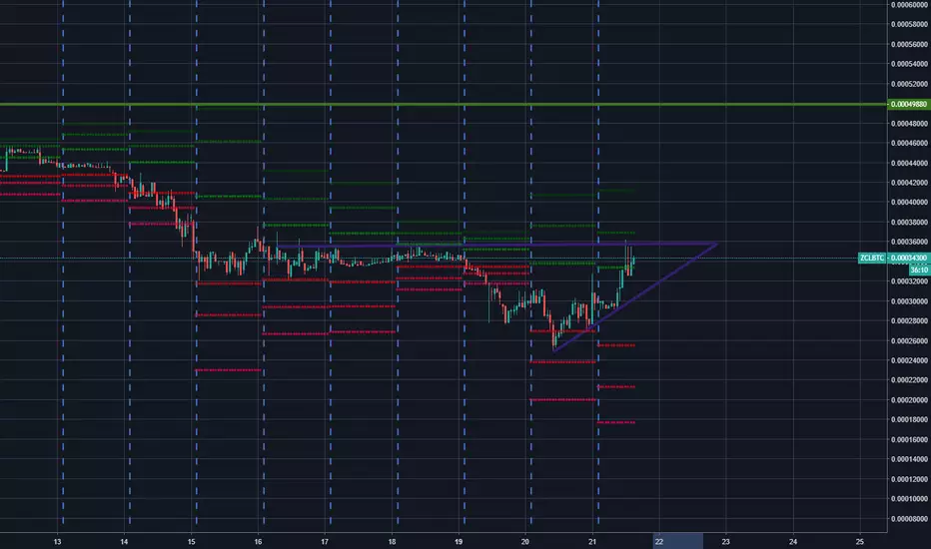Click the 0.00018000 price axis label

coord(908,419)
